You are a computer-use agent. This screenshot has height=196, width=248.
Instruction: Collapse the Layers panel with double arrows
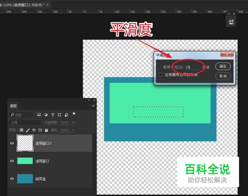point(89,100)
